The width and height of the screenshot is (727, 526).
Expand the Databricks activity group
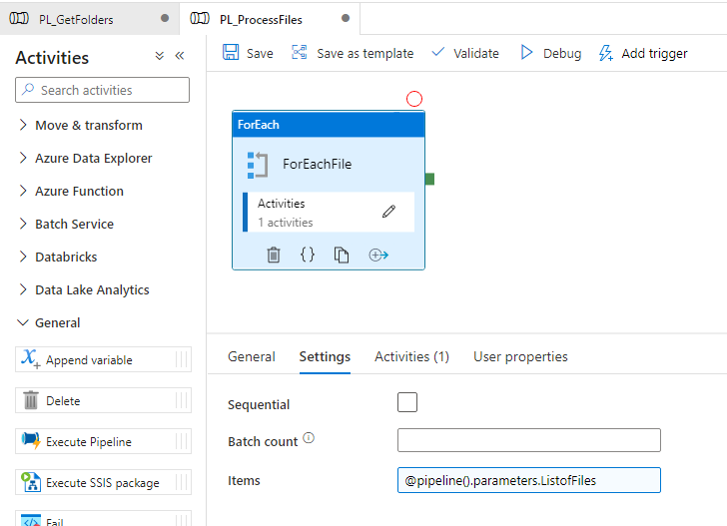click(66, 257)
